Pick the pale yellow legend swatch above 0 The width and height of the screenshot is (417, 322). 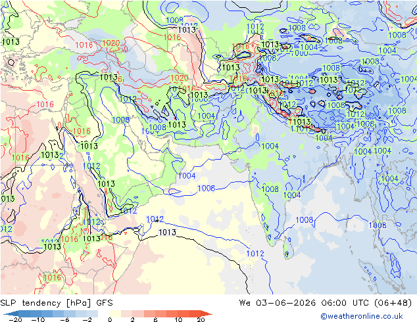coord(115,313)
